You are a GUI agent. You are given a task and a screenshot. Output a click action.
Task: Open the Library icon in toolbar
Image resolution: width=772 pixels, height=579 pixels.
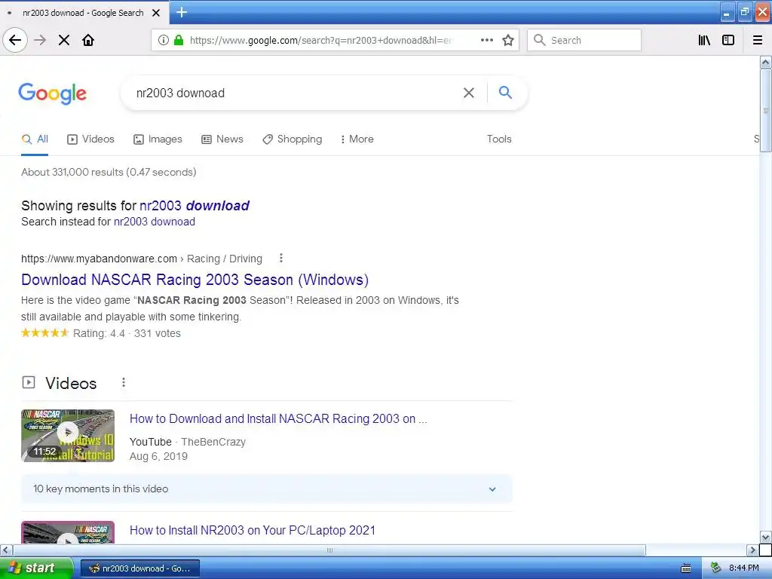coord(704,40)
